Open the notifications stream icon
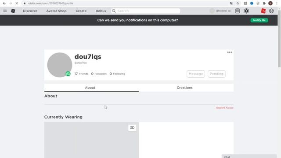This screenshot has height=158, width=281. [238, 11]
